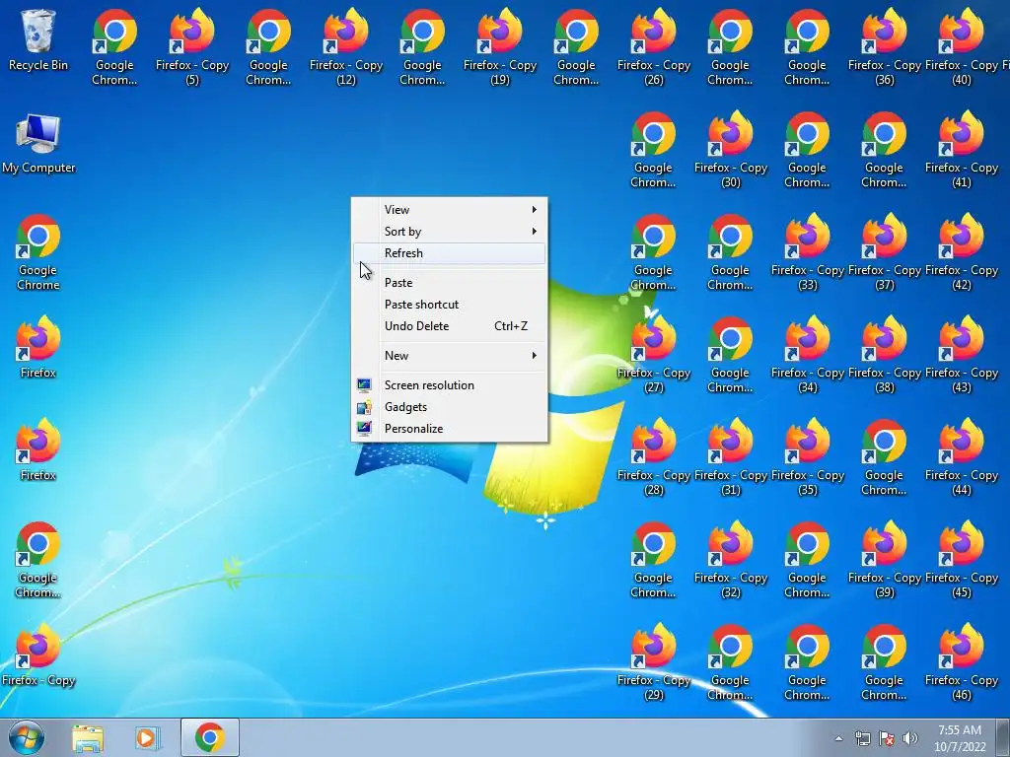This screenshot has height=757, width=1010.
Task: Select the Firefox - Copy (27) shortcut
Action: tap(654, 354)
